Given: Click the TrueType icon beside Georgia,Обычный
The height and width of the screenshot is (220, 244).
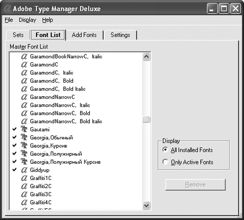Looking at the screenshot, I should coord(24,137).
